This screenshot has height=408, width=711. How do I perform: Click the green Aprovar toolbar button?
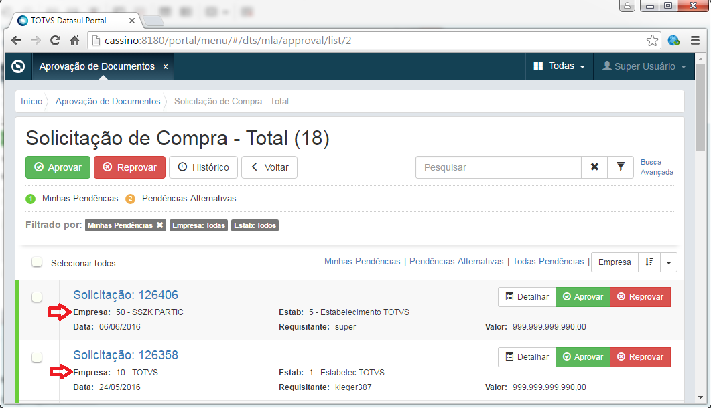[x=58, y=167]
